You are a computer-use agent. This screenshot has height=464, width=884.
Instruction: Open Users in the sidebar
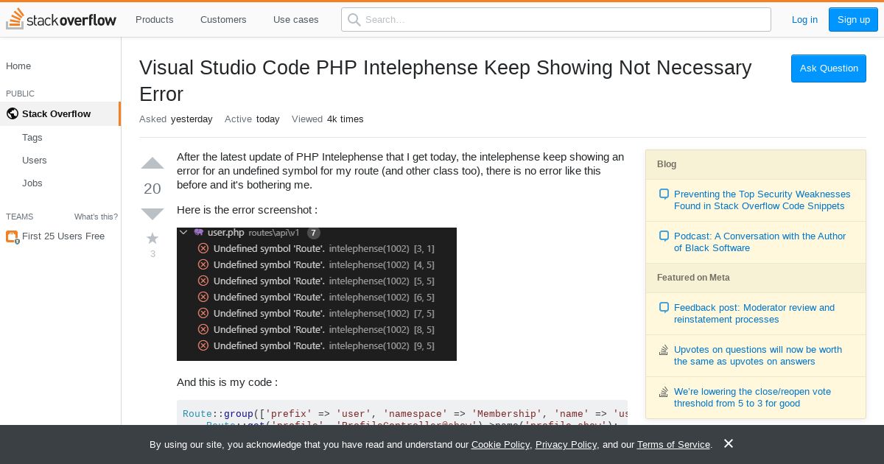tap(35, 161)
